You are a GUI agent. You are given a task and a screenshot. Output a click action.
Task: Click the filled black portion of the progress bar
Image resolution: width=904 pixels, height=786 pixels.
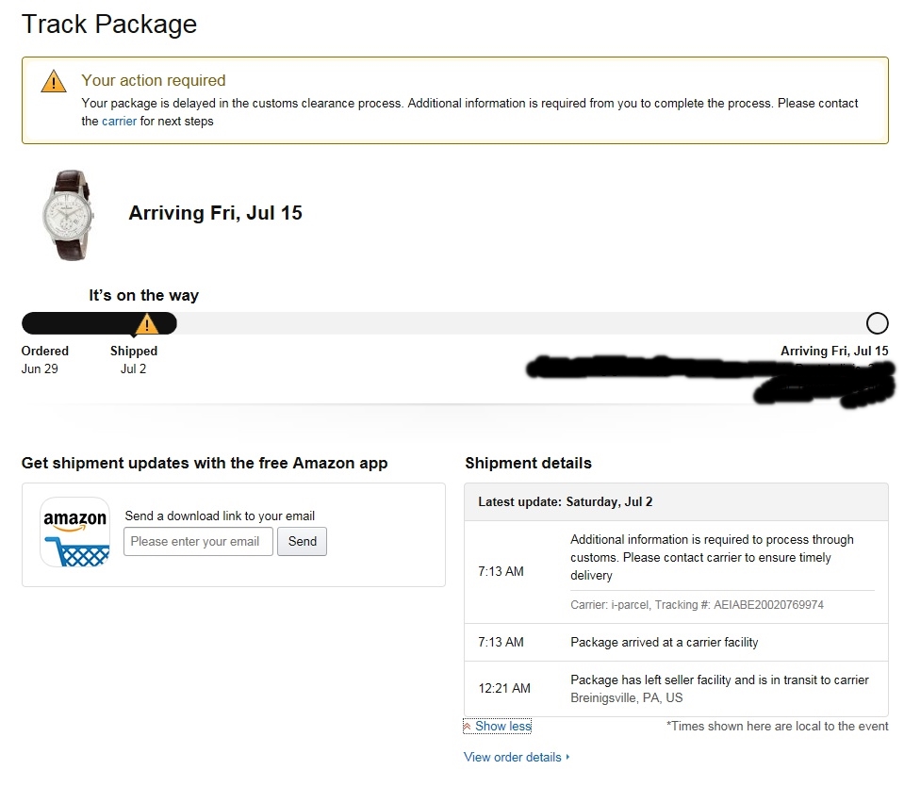(x=75, y=324)
